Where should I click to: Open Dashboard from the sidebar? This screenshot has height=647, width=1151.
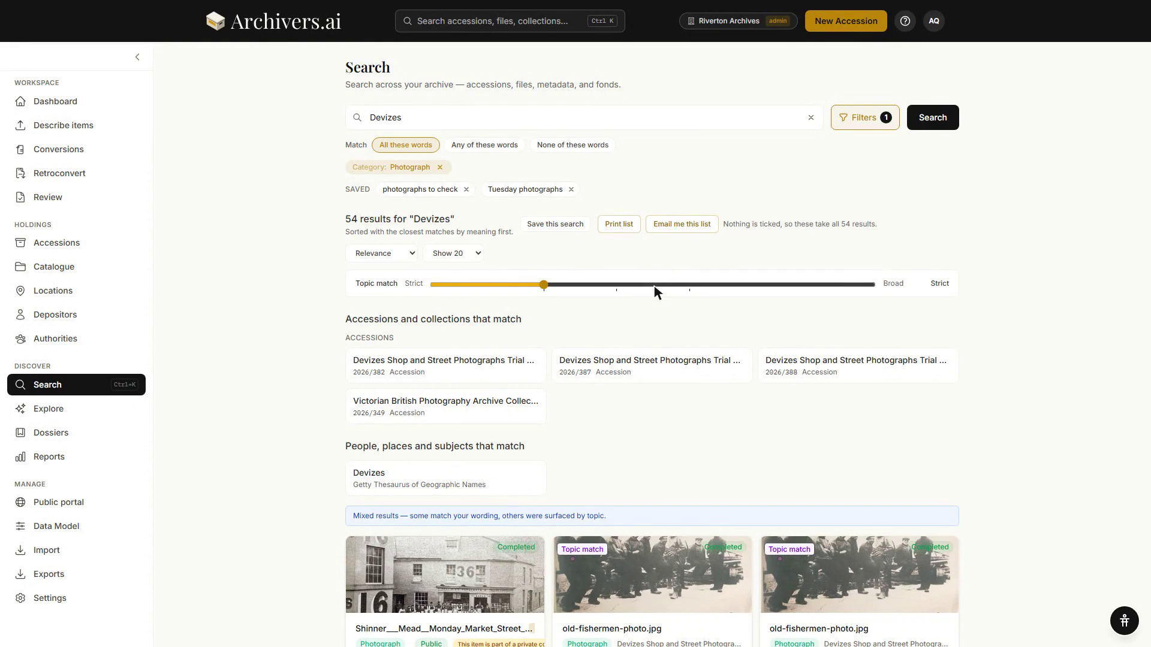(x=76, y=101)
